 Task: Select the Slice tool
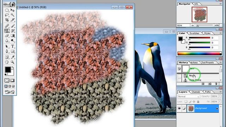tap(13, 20)
